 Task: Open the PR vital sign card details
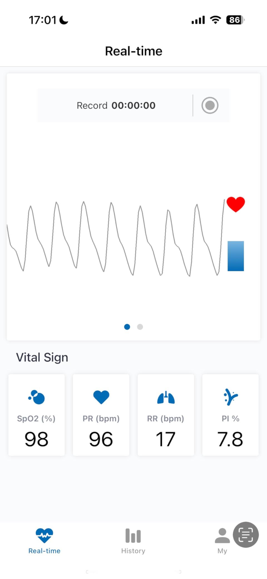[x=101, y=415]
